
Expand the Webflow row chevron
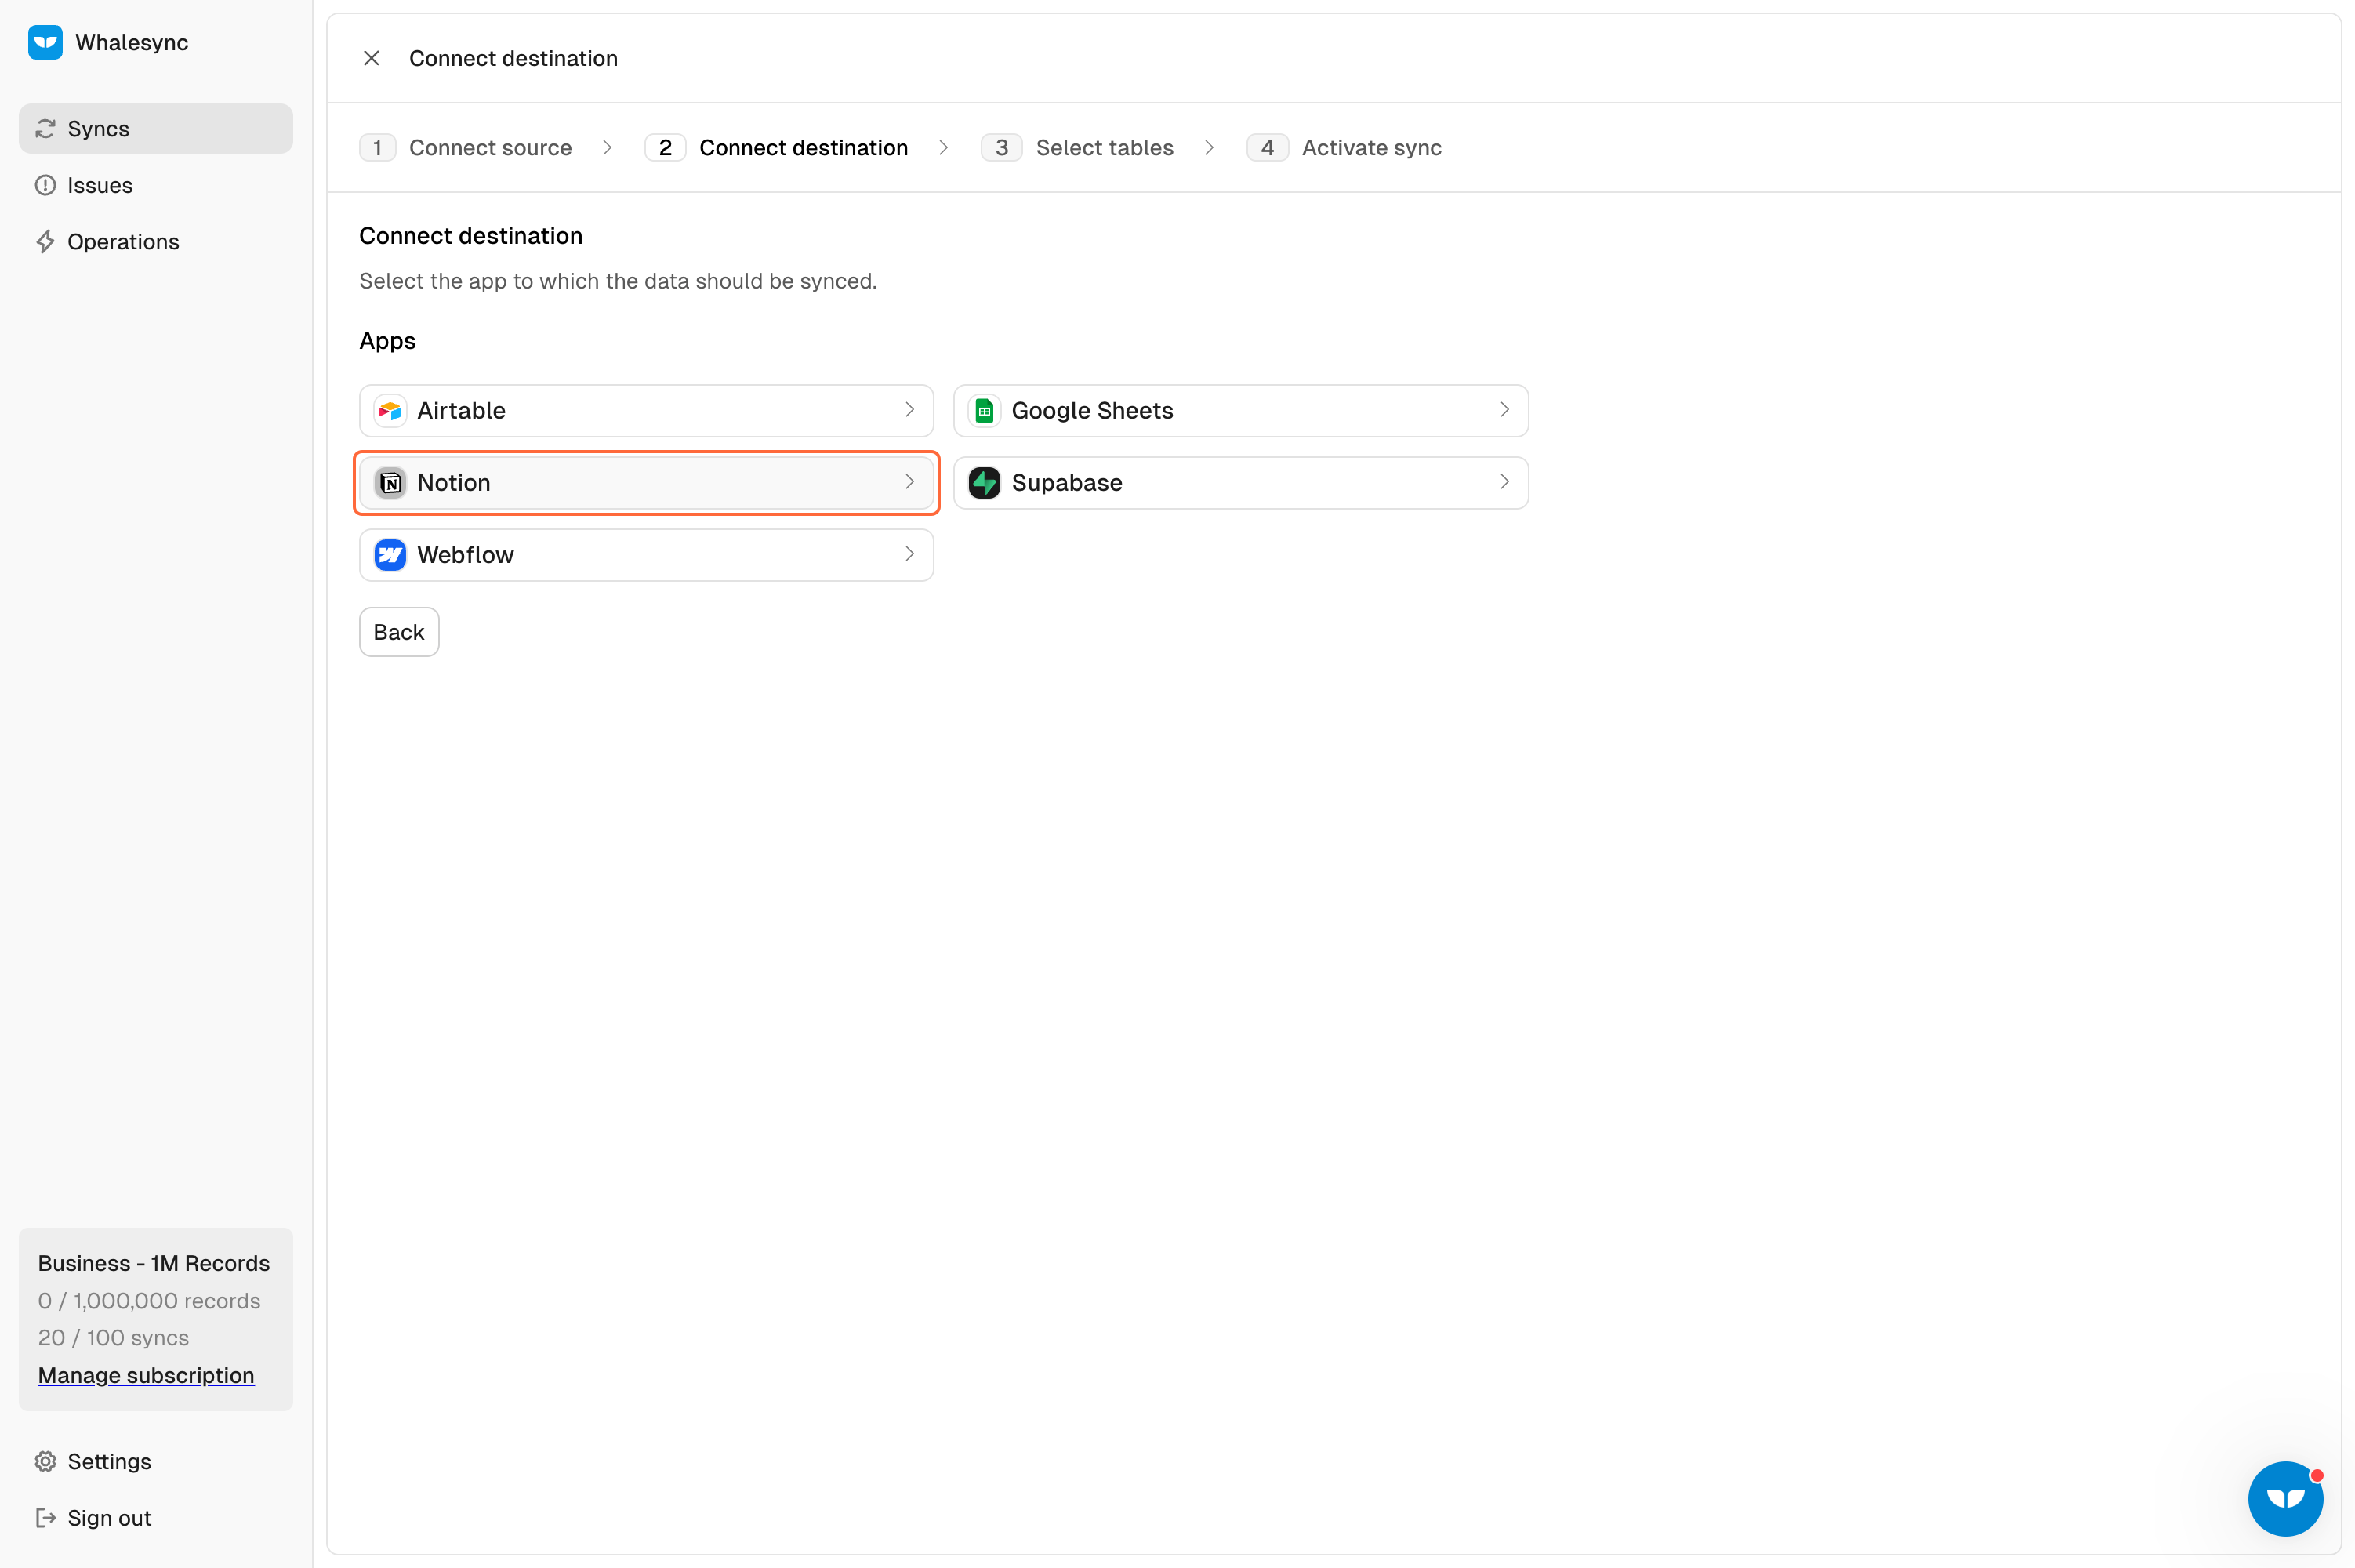(x=909, y=554)
